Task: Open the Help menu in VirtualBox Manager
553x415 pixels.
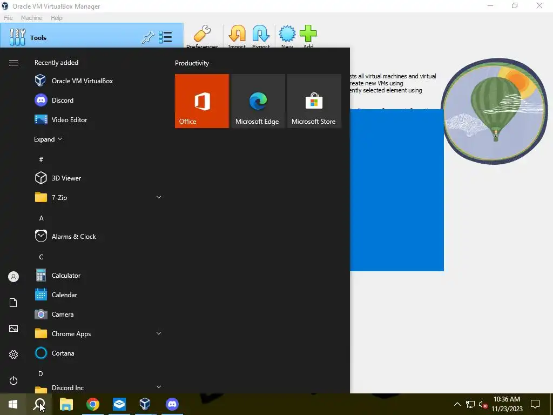Action: [x=56, y=18]
